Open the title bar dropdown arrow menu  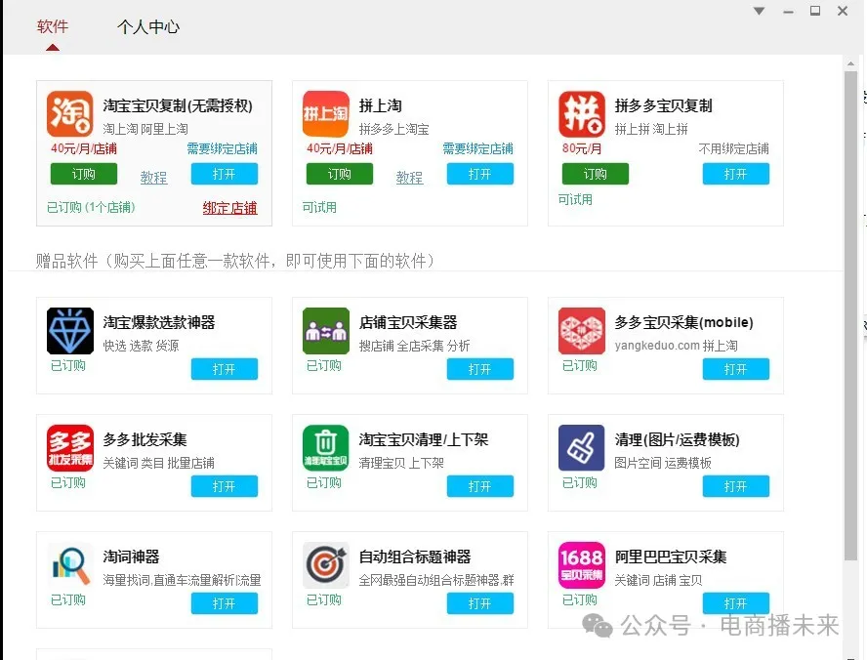pyautogui.click(x=760, y=12)
